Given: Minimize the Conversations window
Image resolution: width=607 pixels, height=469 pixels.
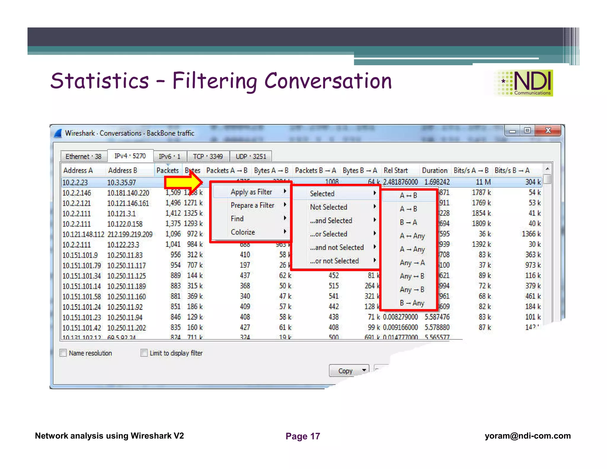Looking at the screenshot, I should (512, 131).
